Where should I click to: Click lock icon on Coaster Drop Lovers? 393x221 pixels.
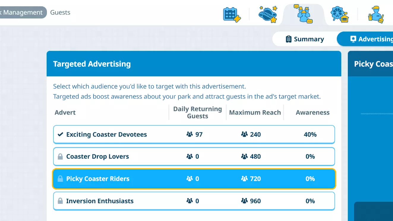click(60, 157)
